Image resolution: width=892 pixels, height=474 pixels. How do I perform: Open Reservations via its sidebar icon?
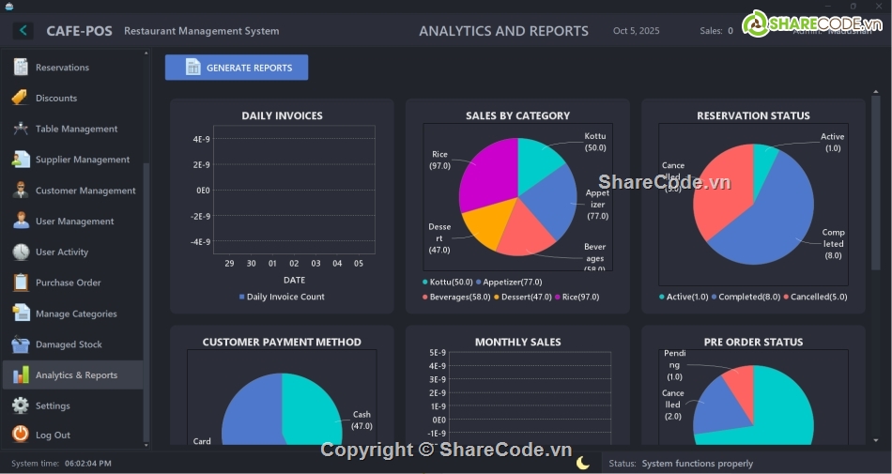point(20,68)
